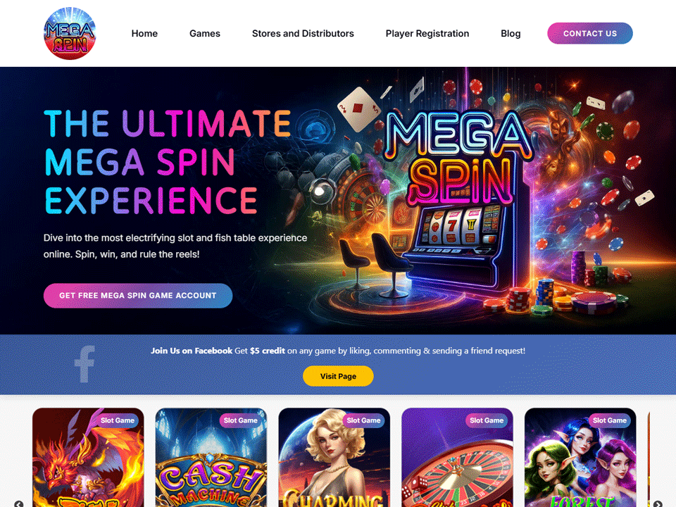Screen dimensions: 676x507
Task: Click Get Free Mega Spin Game Account
Action: [x=138, y=295]
